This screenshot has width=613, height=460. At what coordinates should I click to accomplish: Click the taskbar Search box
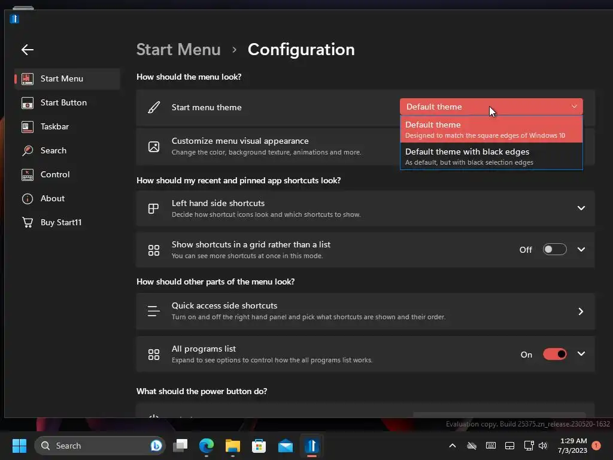pyautogui.click(x=100, y=446)
